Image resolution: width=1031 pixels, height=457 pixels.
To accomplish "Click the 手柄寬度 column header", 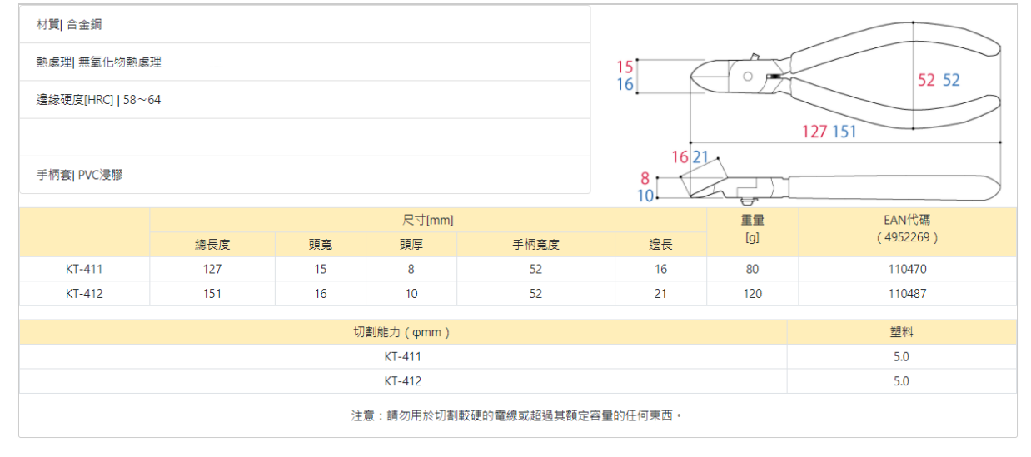I will click(535, 245).
